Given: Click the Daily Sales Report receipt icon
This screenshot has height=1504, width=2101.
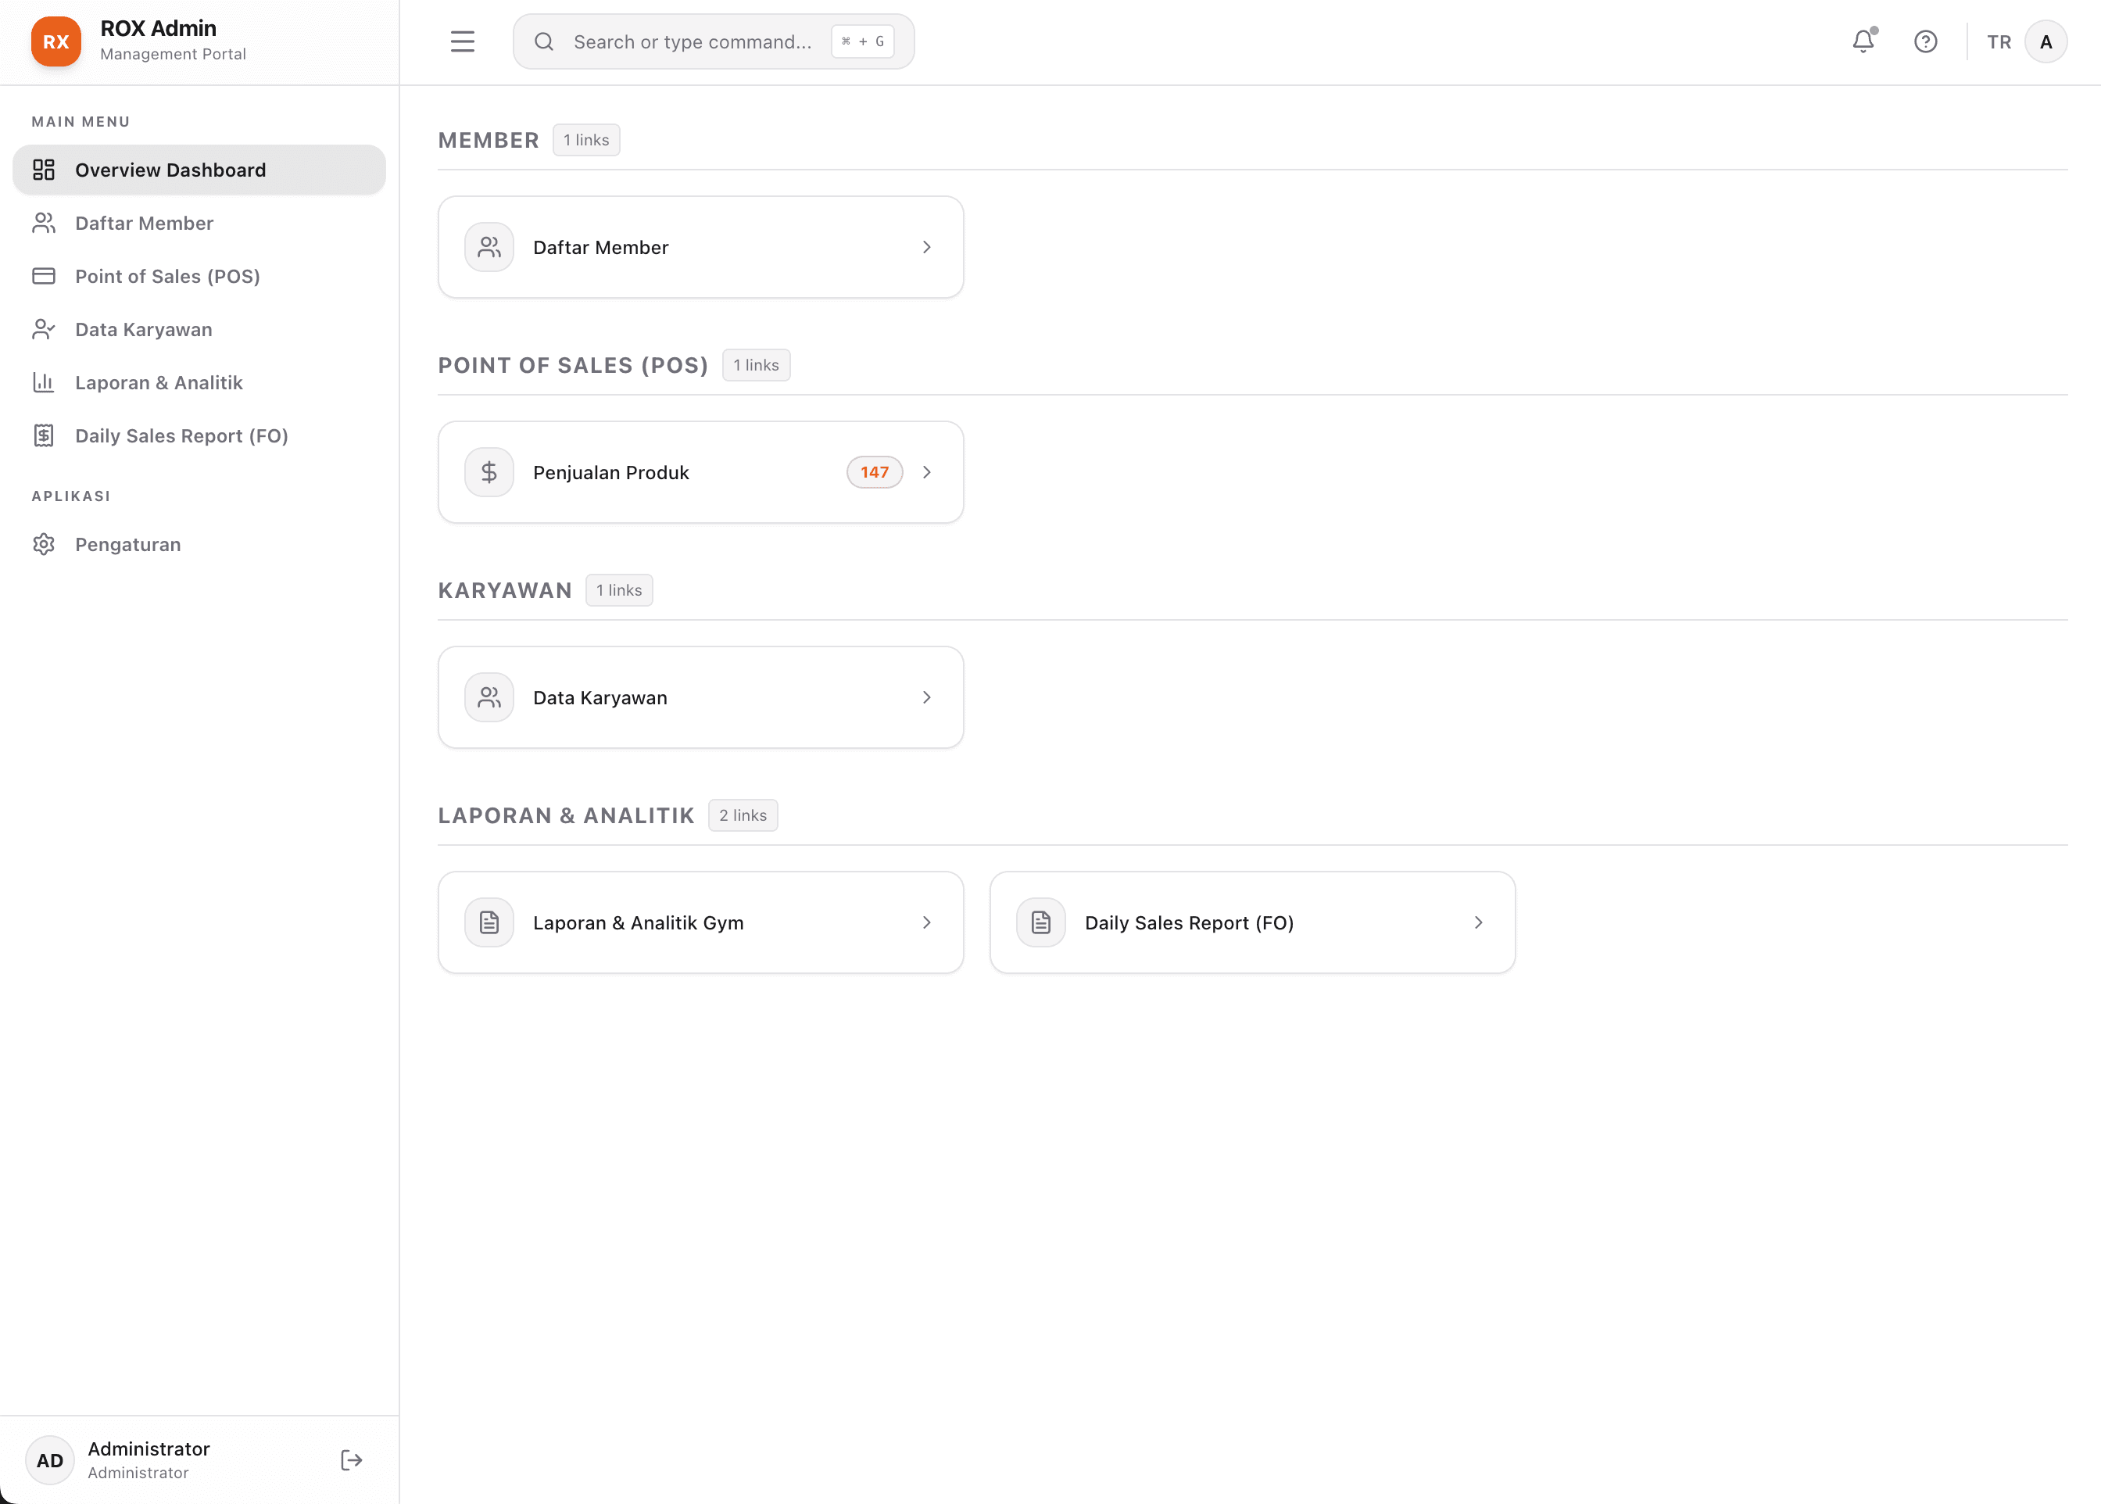Looking at the screenshot, I should coord(44,435).
